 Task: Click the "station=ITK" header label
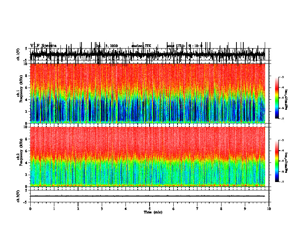[x=141, y=46]
